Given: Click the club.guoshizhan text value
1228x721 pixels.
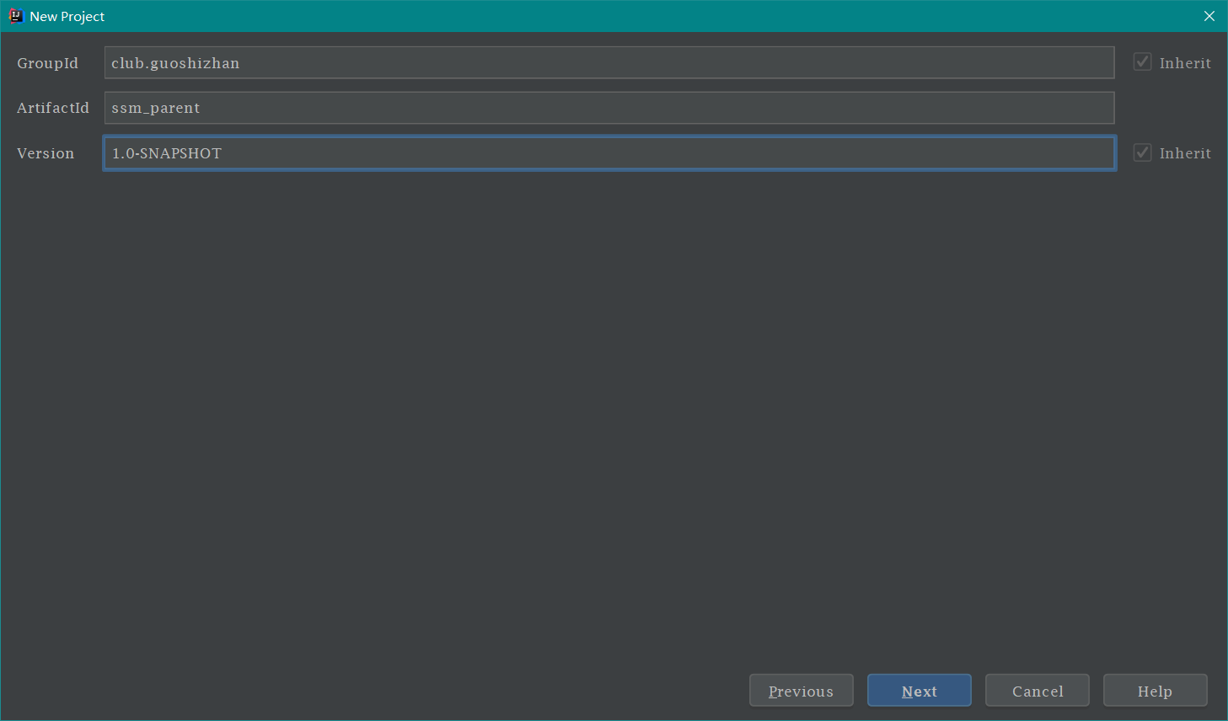Looking at the screenshot, I should 175,63.
